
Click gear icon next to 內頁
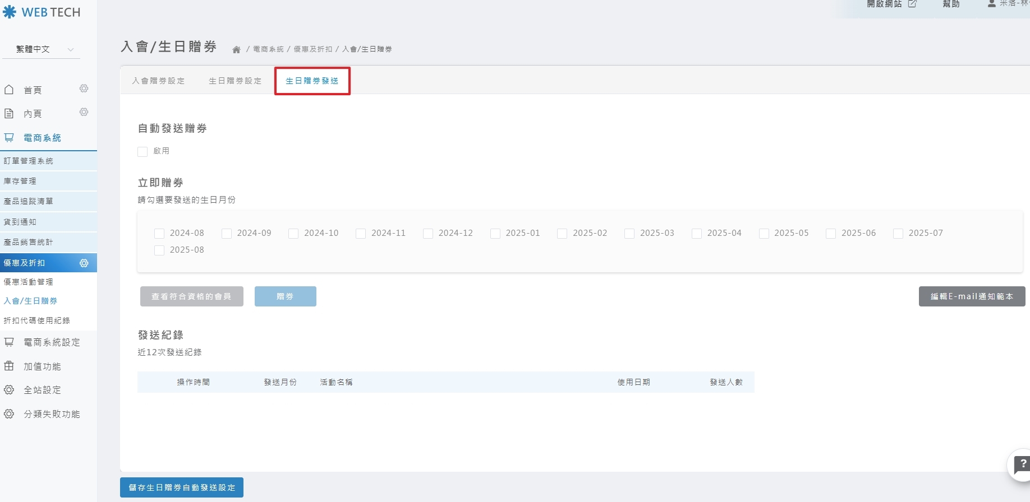pos(84,112)
